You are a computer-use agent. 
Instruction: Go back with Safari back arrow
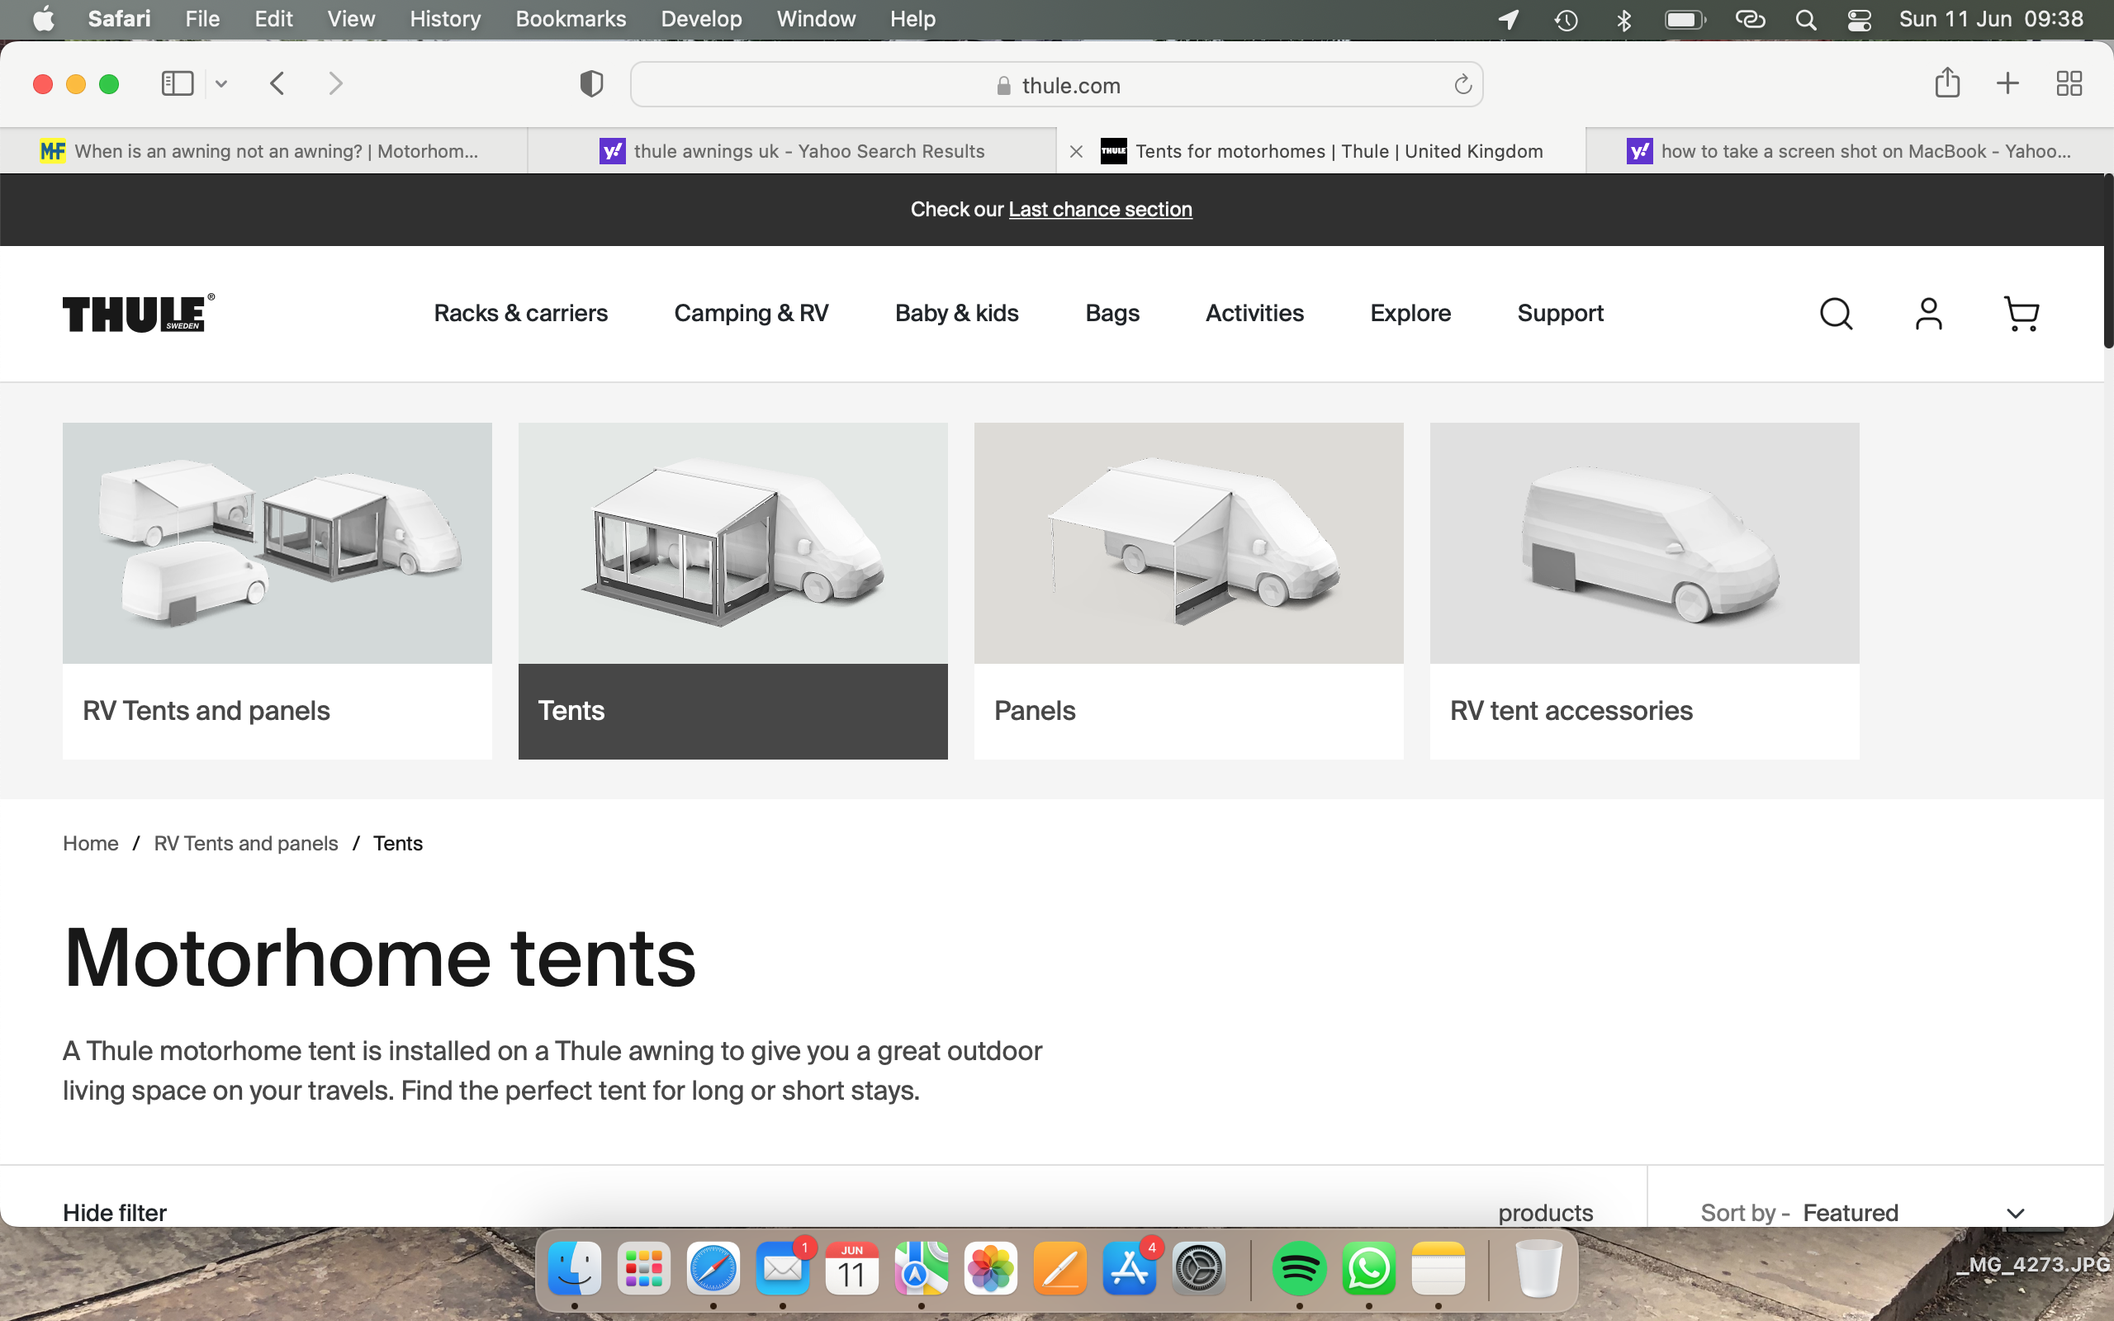277,84
